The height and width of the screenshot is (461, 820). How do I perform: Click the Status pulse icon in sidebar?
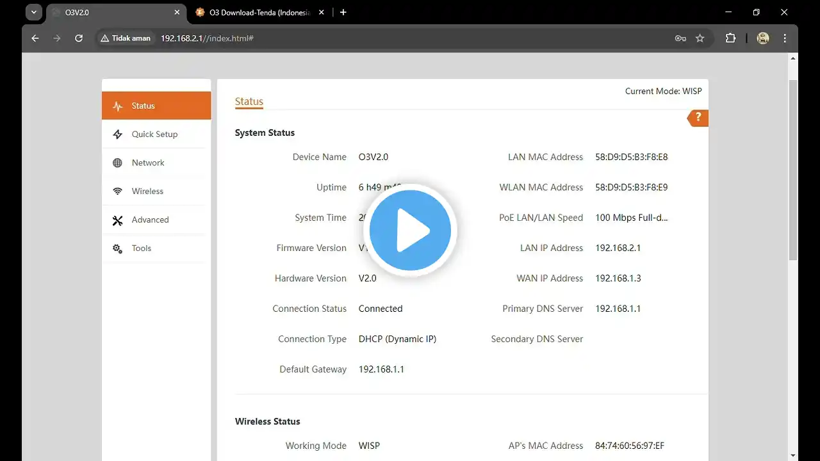(117, 106)
